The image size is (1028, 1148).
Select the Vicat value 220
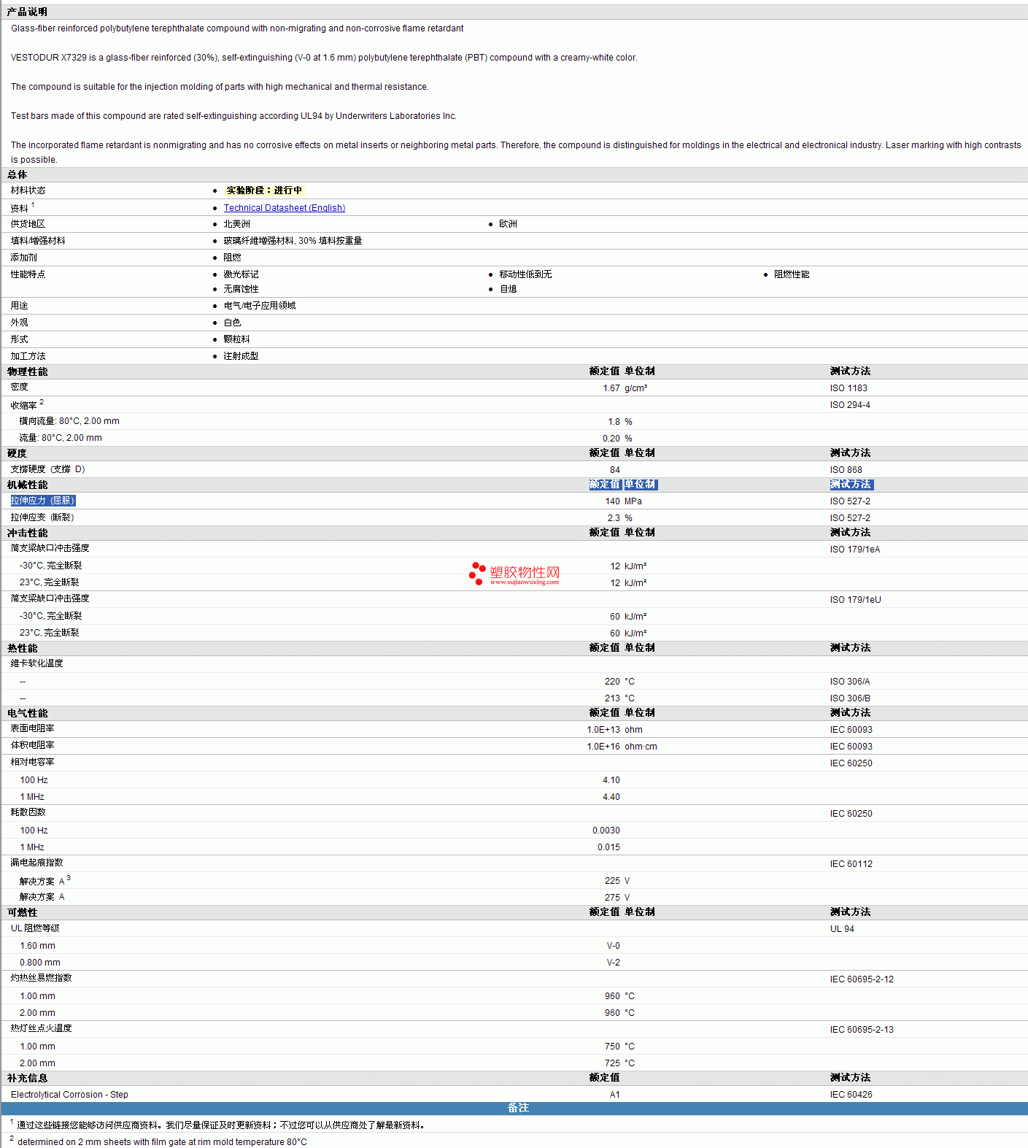pyautogui.click(x=613, y=682)
